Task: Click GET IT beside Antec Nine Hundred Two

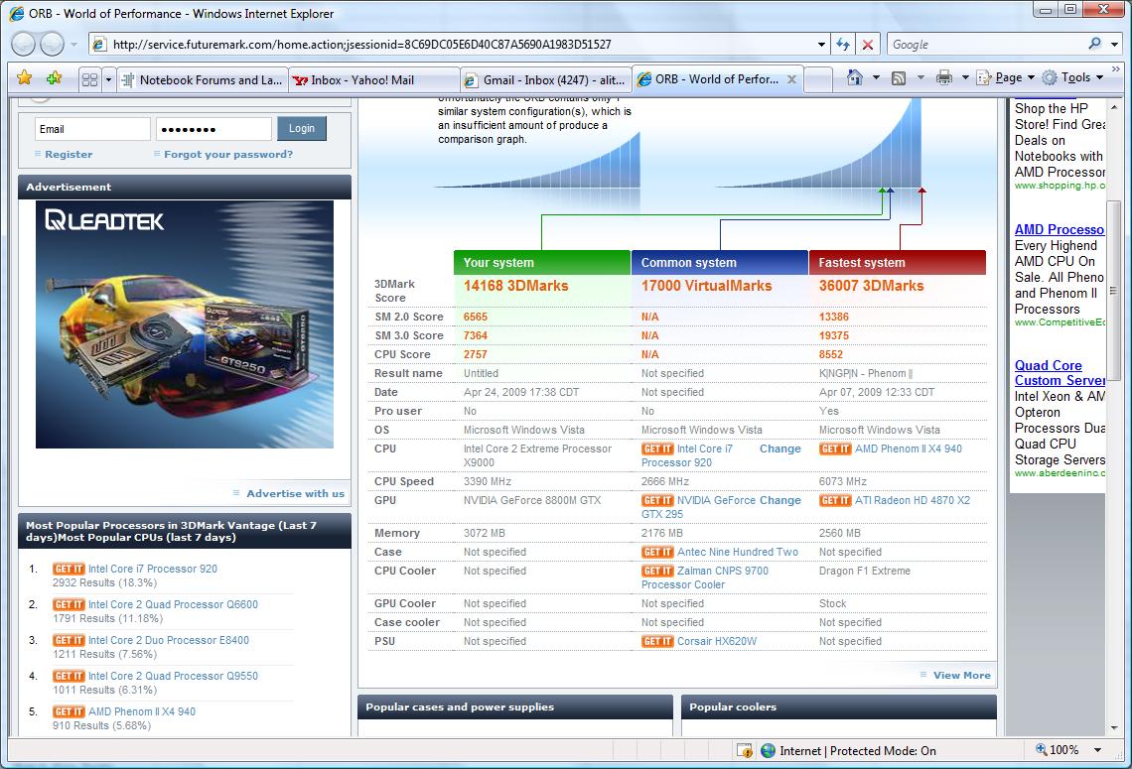Action: point(657,553)
